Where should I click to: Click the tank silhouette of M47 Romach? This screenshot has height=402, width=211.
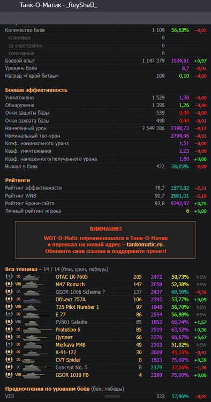pyautogui.click(x=33, y=284)
